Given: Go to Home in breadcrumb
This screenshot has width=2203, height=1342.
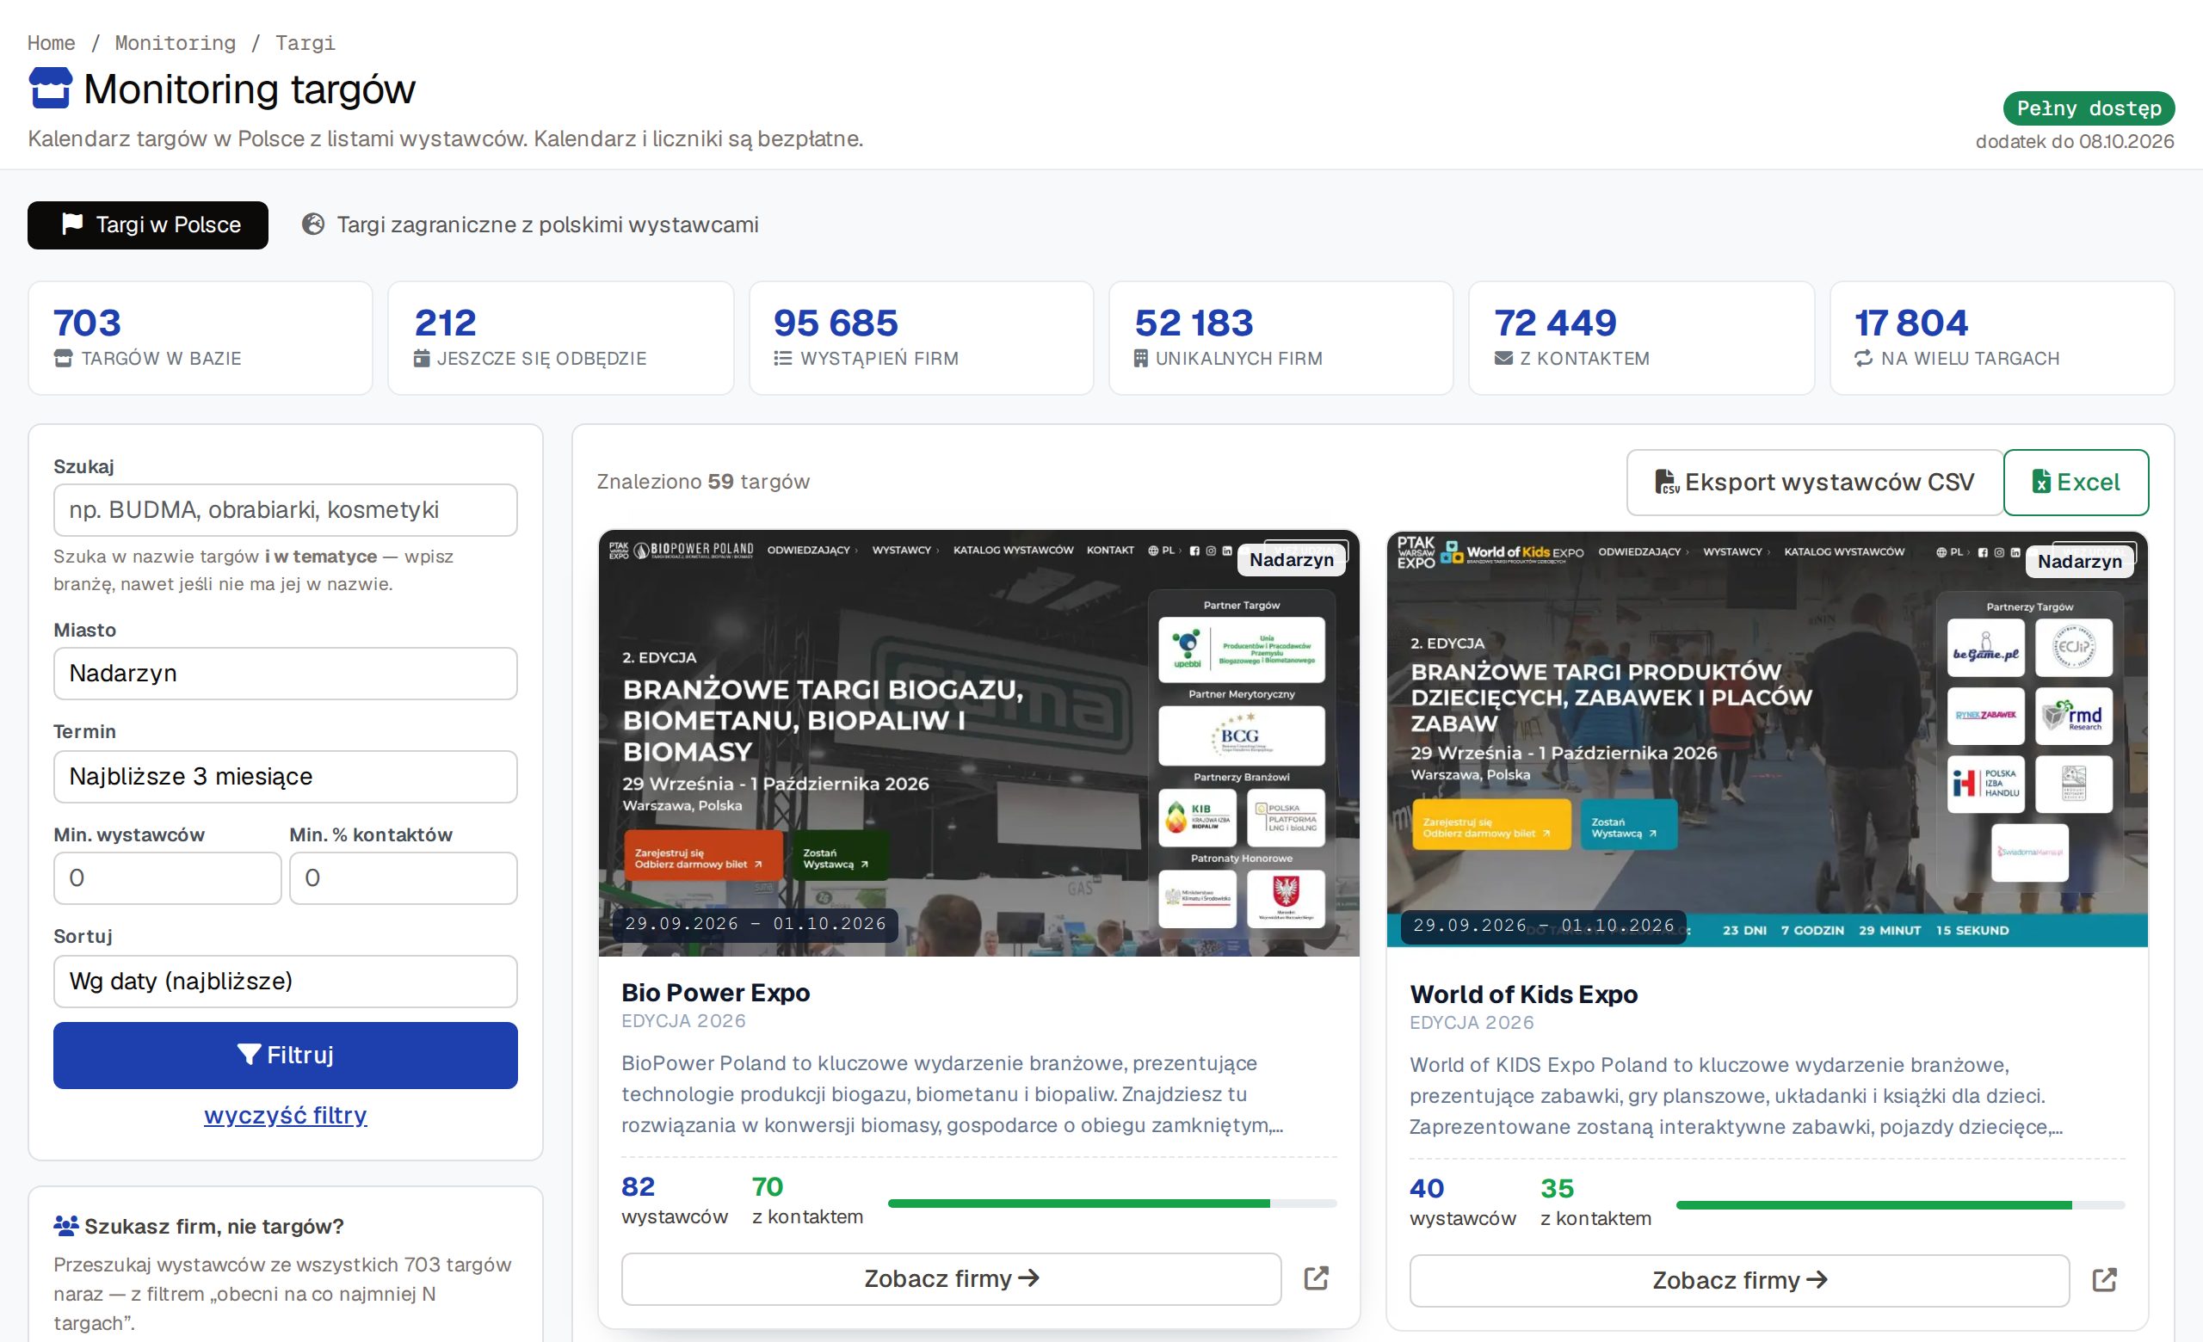Looking at the screenshot, I should coord(51,43).
